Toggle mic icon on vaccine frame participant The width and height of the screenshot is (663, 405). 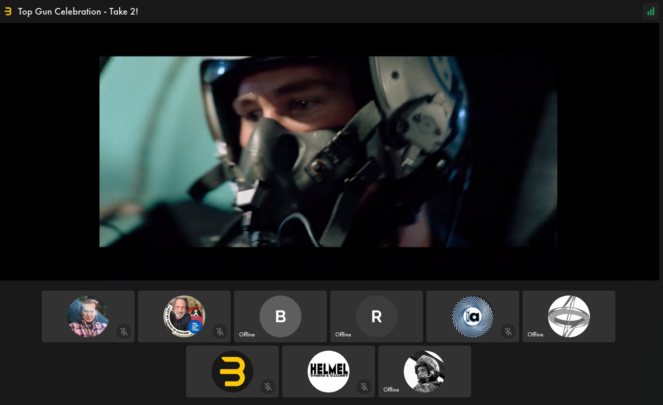click(220, 331)
